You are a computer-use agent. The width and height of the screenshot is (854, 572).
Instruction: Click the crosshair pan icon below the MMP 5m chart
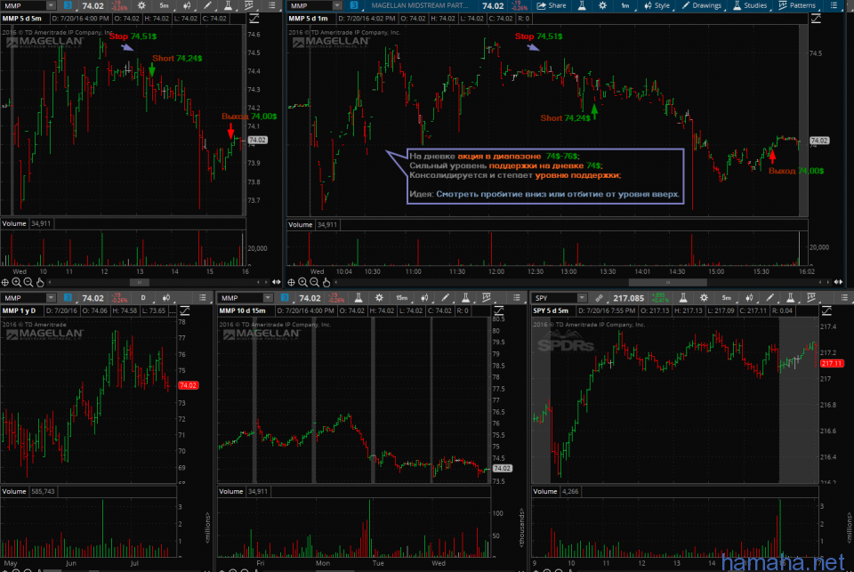click(5, 282)
